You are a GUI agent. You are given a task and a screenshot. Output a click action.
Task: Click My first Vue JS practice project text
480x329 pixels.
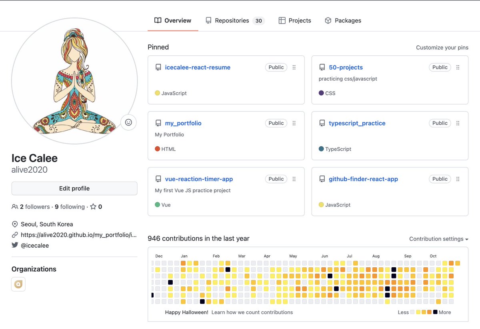pos(193,190)
